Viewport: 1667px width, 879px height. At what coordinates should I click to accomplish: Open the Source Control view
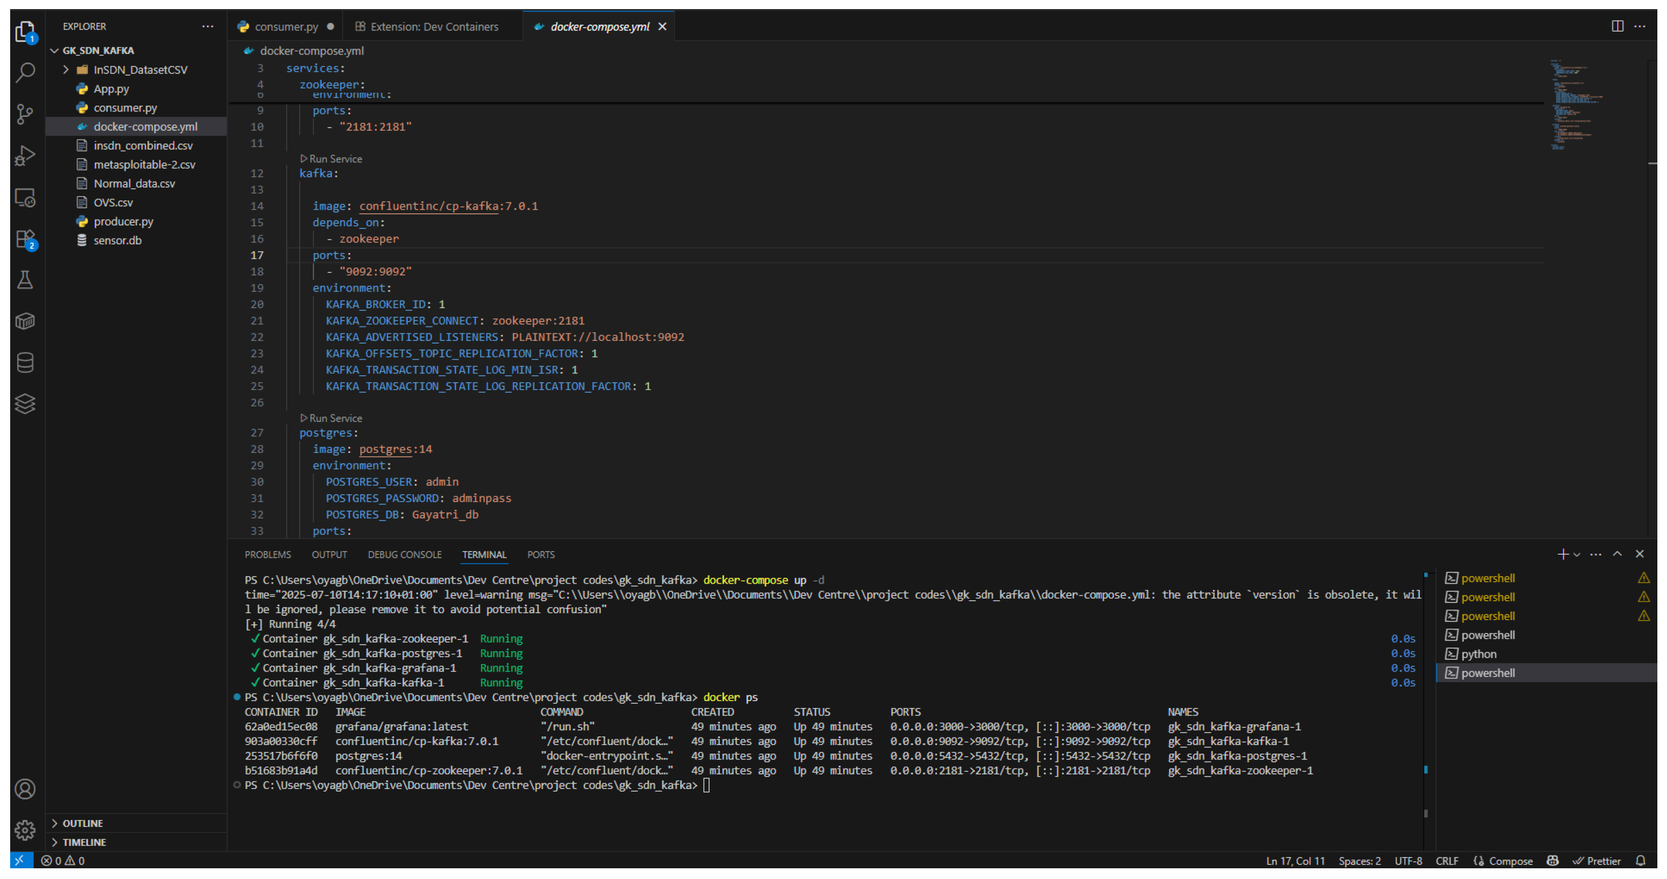click(25, 114)
